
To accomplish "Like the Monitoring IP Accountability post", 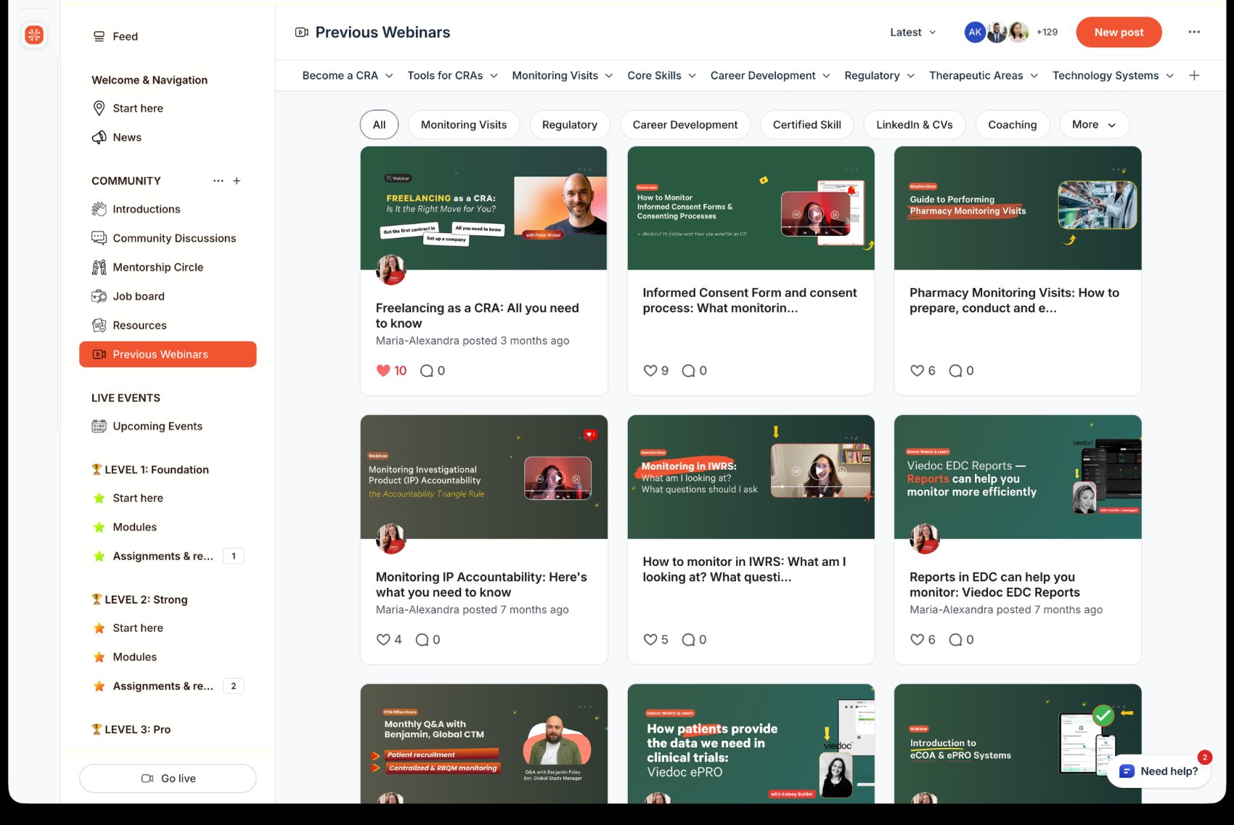I will point(389,639).
